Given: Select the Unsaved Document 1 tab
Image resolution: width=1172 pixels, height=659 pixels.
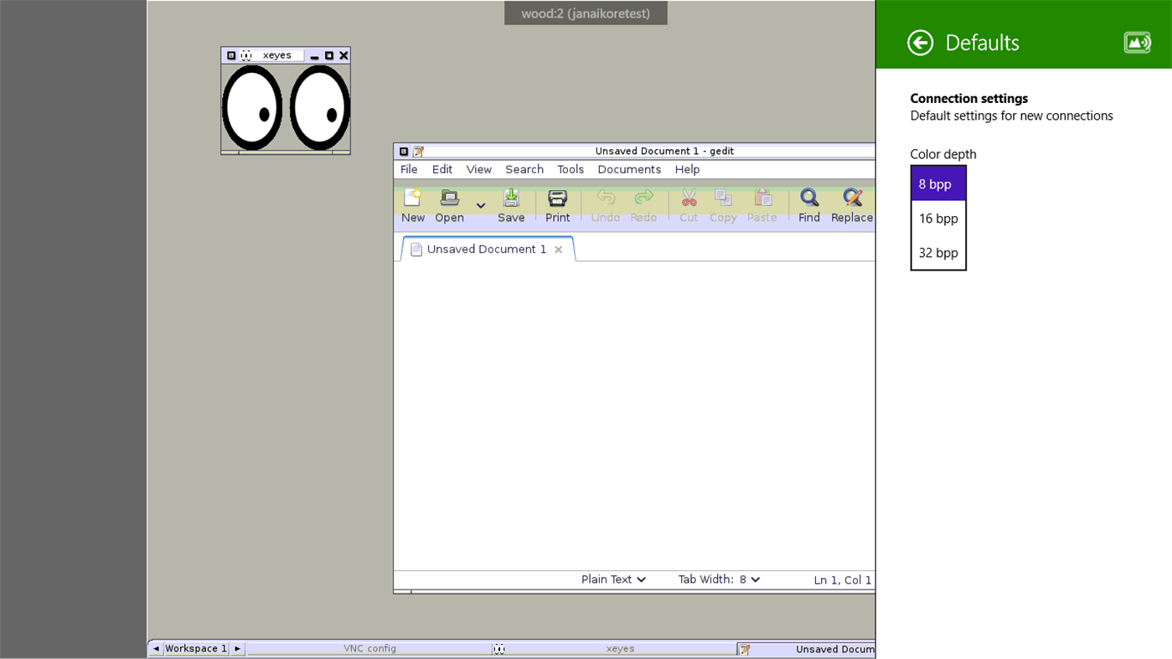Looking at the screenshot, I should coord(486,249).
